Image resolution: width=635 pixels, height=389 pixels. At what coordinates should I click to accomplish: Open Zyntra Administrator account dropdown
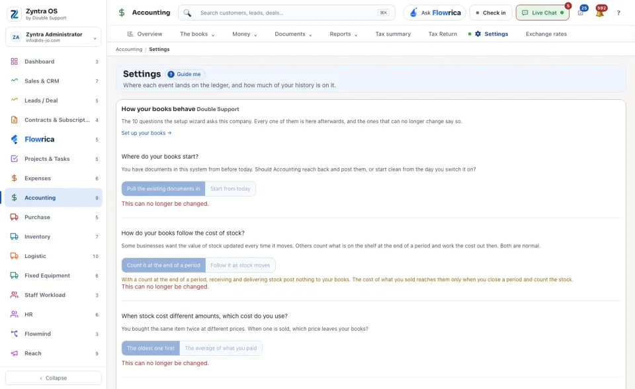[54, 37]
